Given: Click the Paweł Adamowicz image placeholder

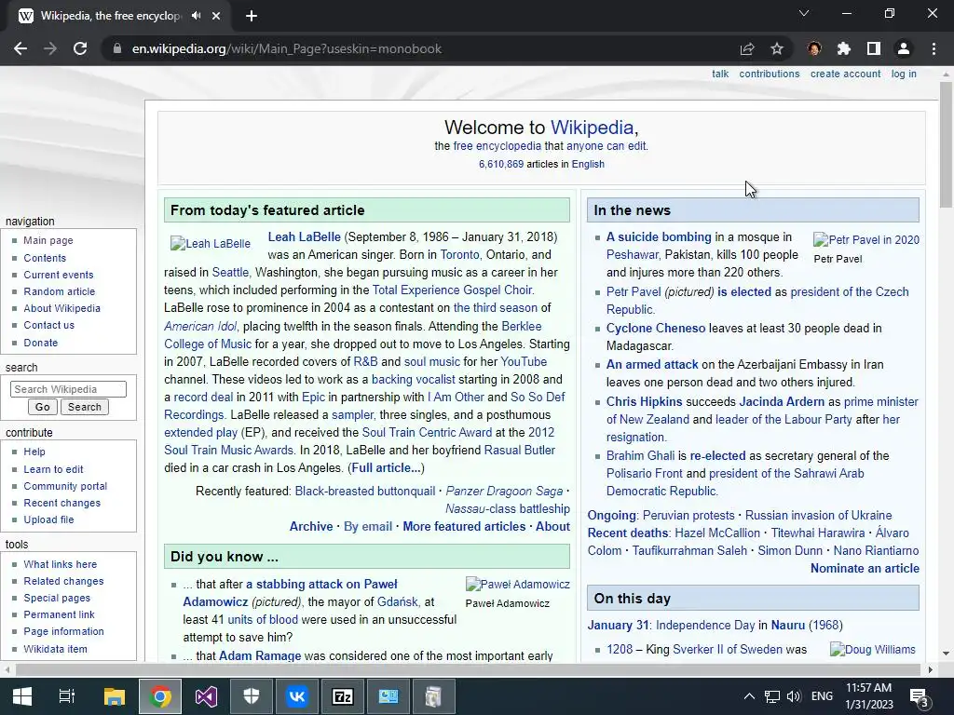Looking at the screenshot, I should pyautogui.click(x=518, y=585).
